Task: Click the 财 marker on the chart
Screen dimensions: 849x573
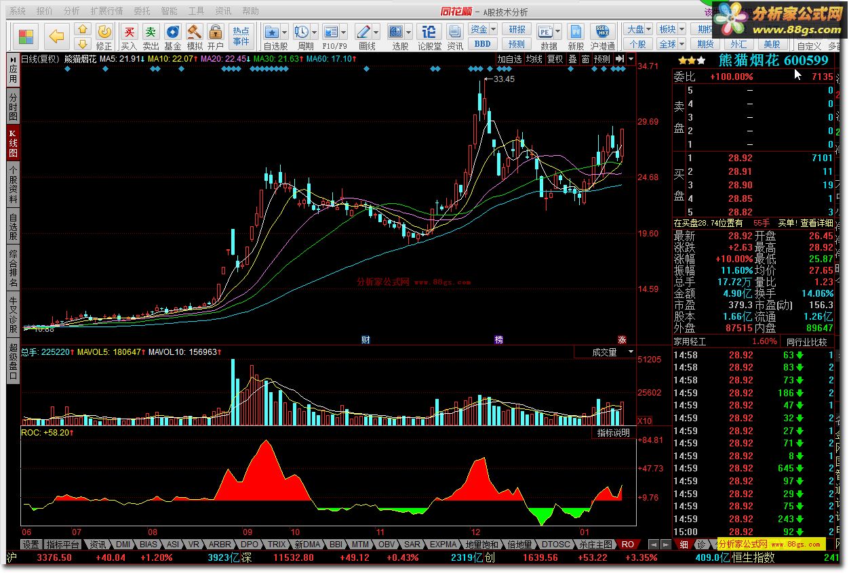Action: (366, 339)
